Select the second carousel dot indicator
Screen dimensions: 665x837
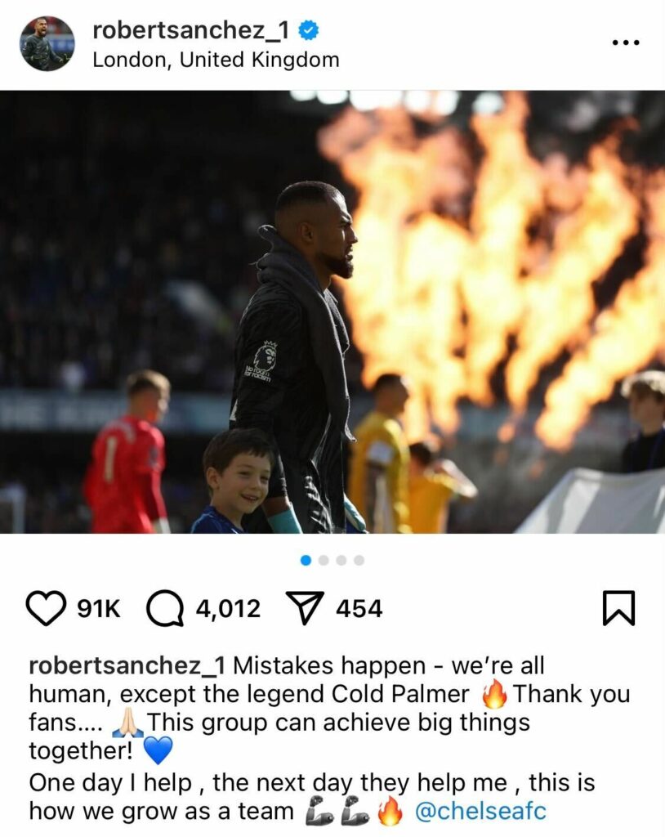tap(324, 560)
